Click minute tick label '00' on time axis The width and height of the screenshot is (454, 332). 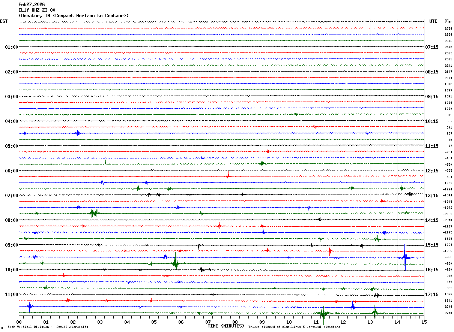click(19, 322)
